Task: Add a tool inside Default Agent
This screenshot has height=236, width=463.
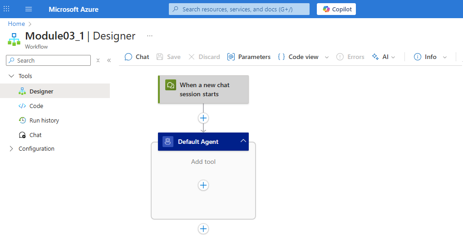Action: (203, 185)
